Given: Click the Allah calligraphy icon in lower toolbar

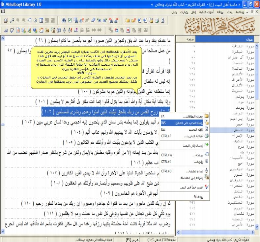Looking at the screenshot, I should [6, 30].
